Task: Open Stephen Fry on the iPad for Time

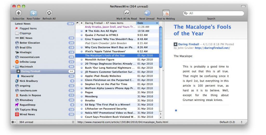Action: [x=117, y=84]
